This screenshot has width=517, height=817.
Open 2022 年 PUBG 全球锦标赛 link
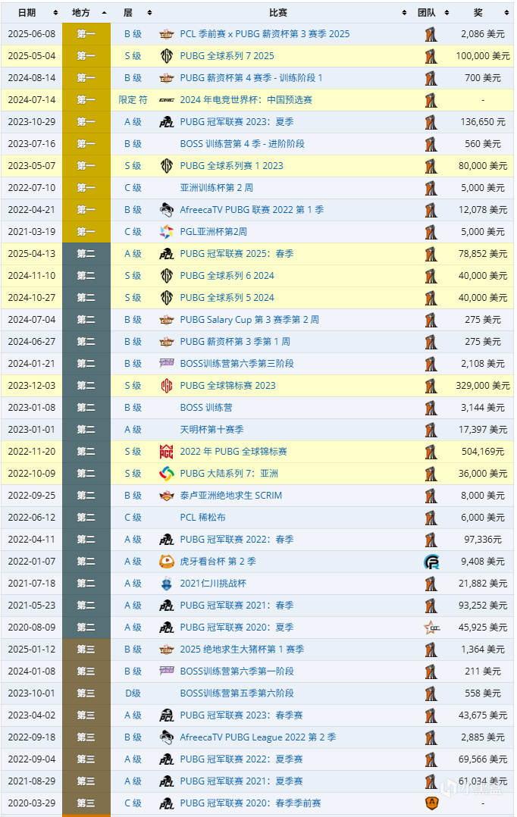(x=233, y=451)
